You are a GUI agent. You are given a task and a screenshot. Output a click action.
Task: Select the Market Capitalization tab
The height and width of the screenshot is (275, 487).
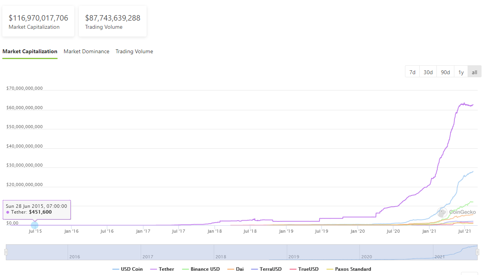[30, 51]
